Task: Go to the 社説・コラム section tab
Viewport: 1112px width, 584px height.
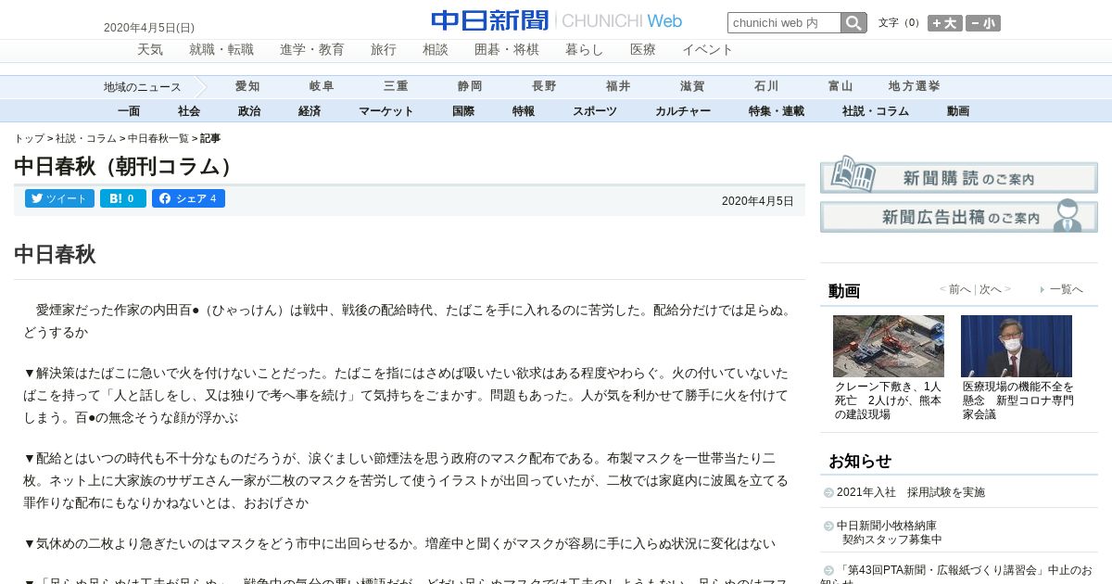Action: (876, 111)
